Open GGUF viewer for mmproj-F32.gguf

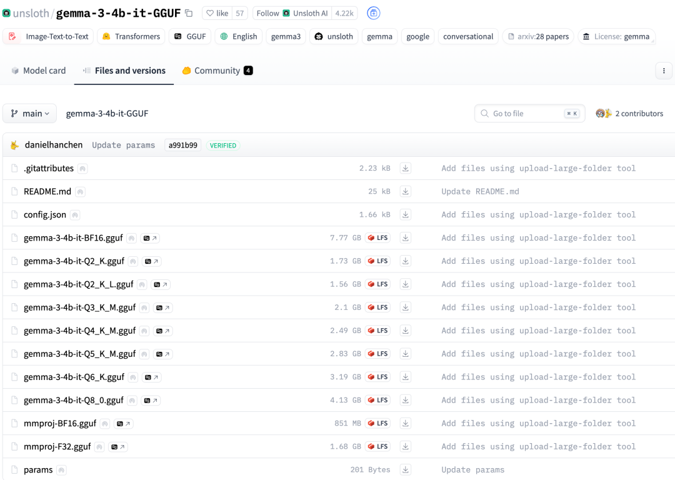click(x=118, y=447)
